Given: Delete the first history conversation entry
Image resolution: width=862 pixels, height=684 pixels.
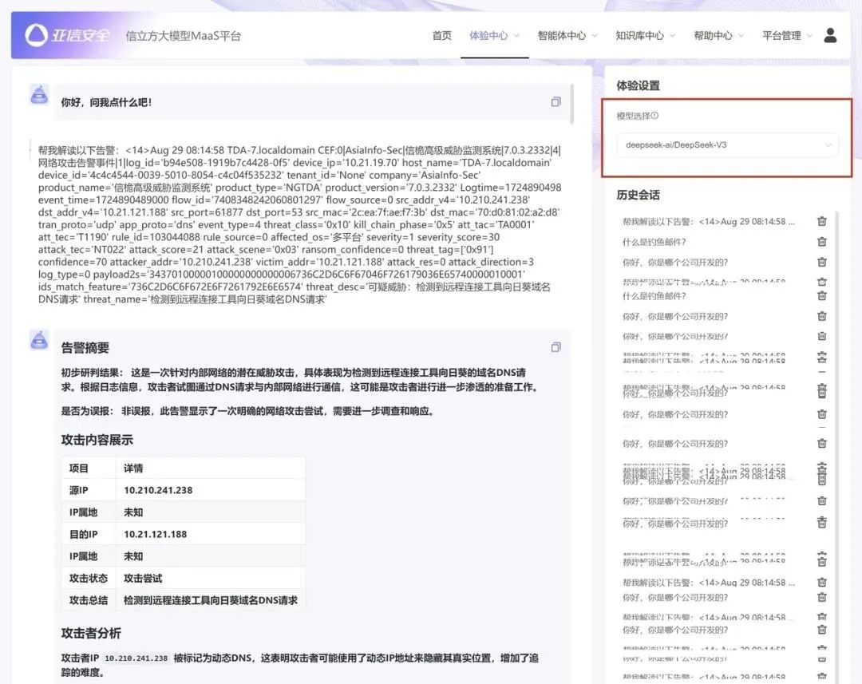Looking at the screenshot, I should pos(821,222).
